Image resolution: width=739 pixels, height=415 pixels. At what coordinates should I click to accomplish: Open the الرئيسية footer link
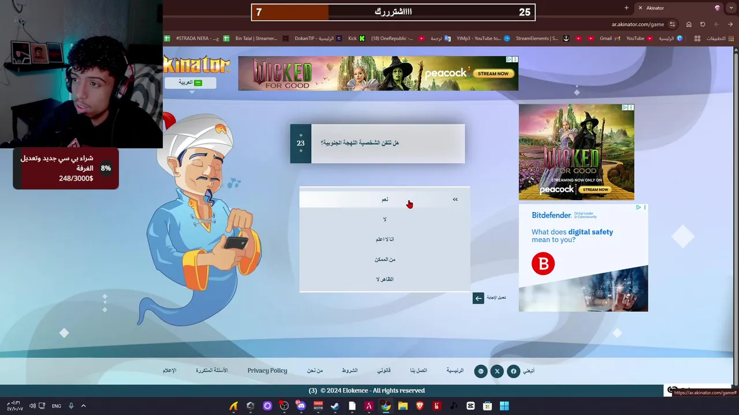[x=455, y=371]
